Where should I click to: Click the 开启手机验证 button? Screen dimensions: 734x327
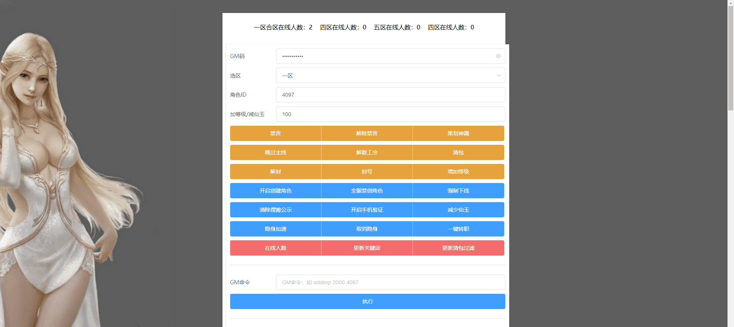(367, 210)
